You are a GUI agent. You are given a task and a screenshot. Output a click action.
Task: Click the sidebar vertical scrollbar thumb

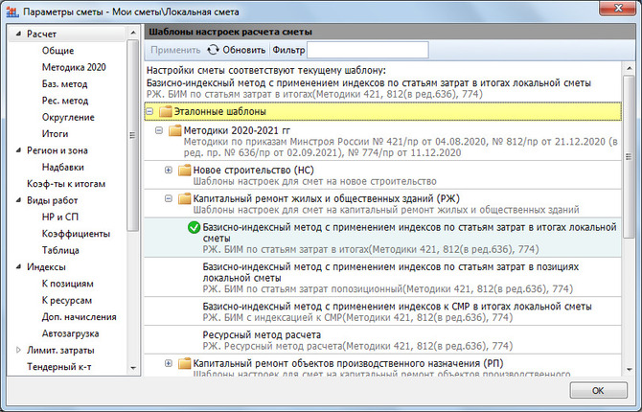133,135
